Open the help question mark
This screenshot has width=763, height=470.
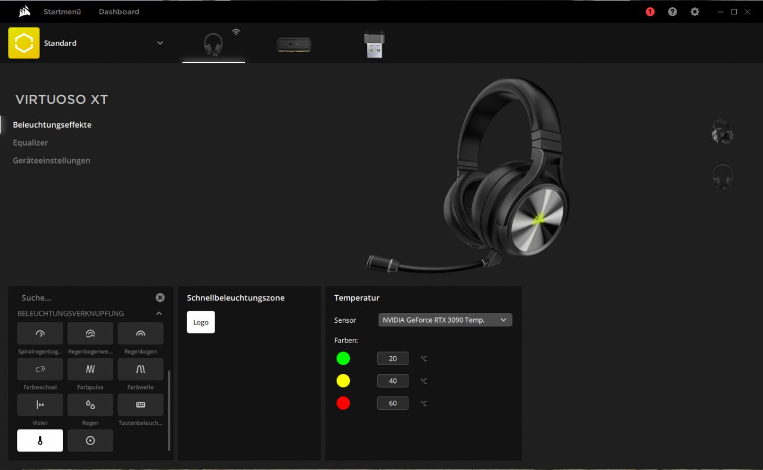click(672, 12)
